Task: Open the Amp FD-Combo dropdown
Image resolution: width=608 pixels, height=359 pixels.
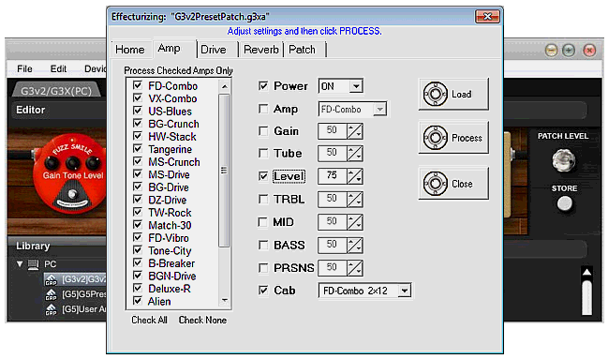Action: pos(379,110)
